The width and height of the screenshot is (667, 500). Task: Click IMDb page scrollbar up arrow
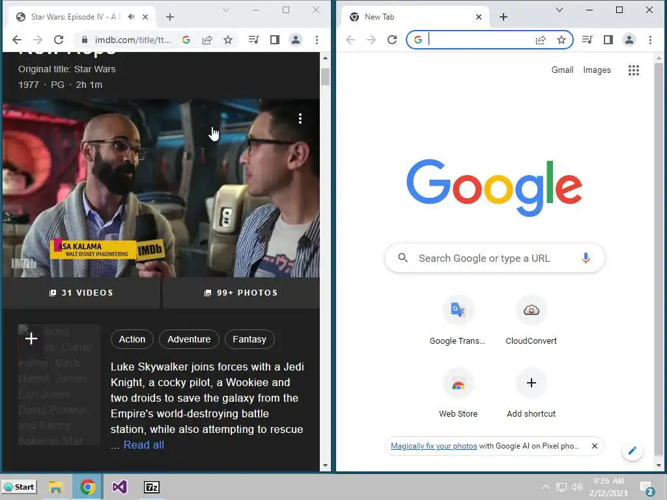point(325,58)
